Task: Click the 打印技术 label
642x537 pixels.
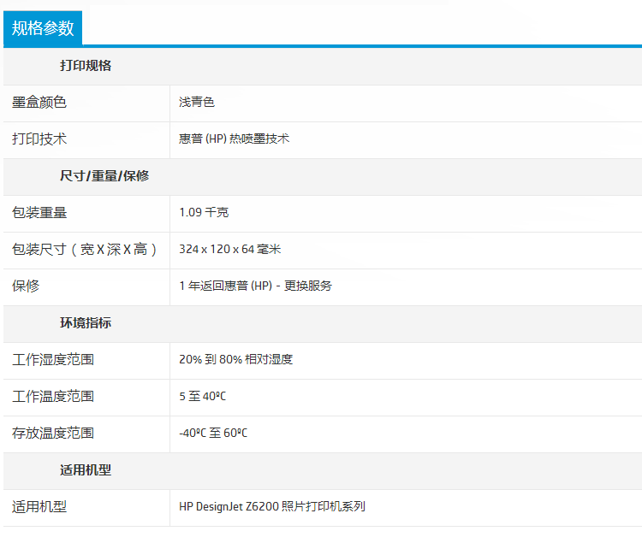Action: pyautogui.click(x=39, y=139)
